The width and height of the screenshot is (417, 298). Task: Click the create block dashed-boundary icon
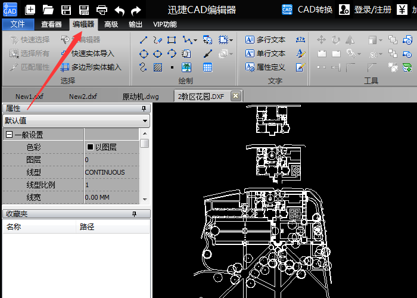pyautogui.click(x=223, y=40)
